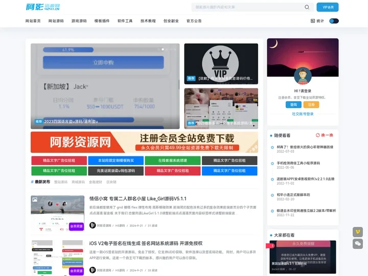This screenshot has height=276, width=368.
Task: Click the 注册 button
Action: [x=311, y=105]
